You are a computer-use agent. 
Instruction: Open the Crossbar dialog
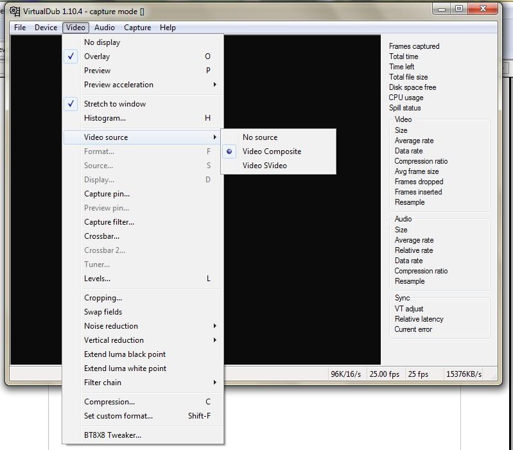[143, 236]
